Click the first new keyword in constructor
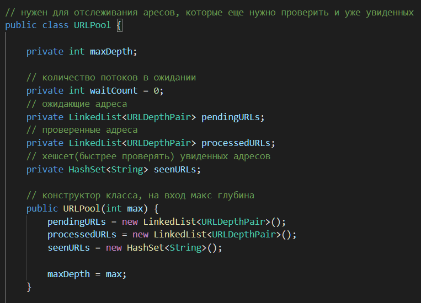The height and width of the screenshot is (303, 421). point(130,222)
